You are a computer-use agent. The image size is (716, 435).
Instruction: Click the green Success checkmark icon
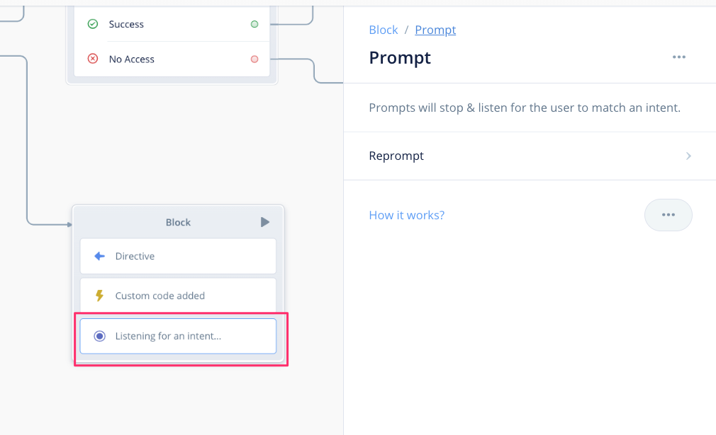pos(93,23)
